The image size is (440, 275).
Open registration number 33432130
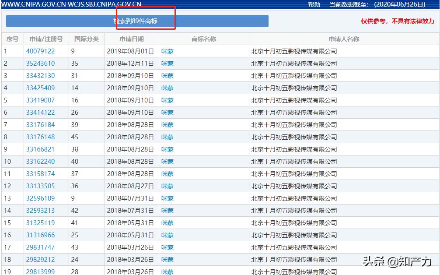[40, 76]
